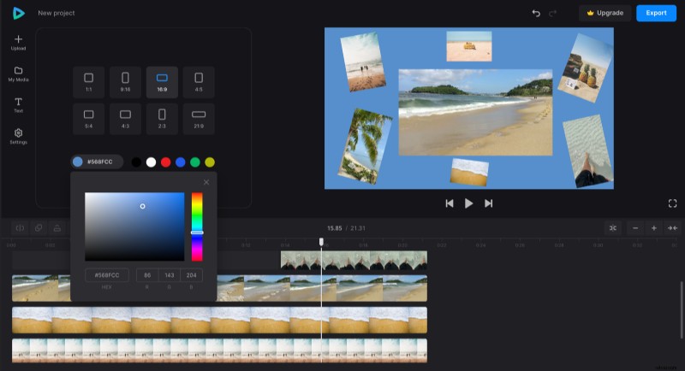Click the split clip tool
The height and width of the screenshot is (371, 685).
pos(20,228)
